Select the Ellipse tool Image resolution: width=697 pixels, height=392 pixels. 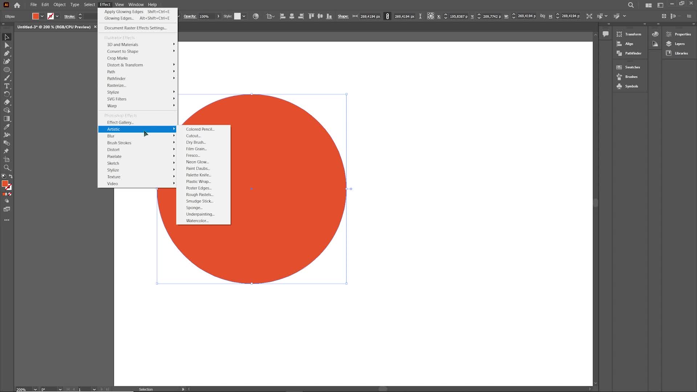click(x=7, y=70)
